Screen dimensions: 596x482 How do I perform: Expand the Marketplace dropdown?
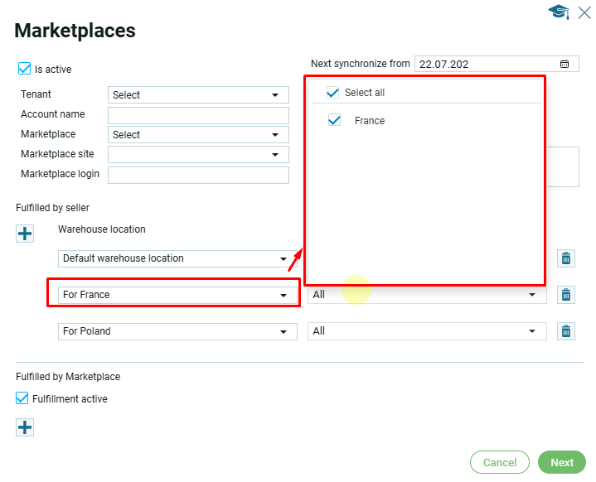pyautogui.click(x=198, y=135)
